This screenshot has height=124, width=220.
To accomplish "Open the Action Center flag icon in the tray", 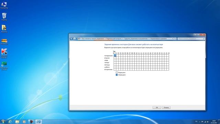I will [x=202, y=122].
